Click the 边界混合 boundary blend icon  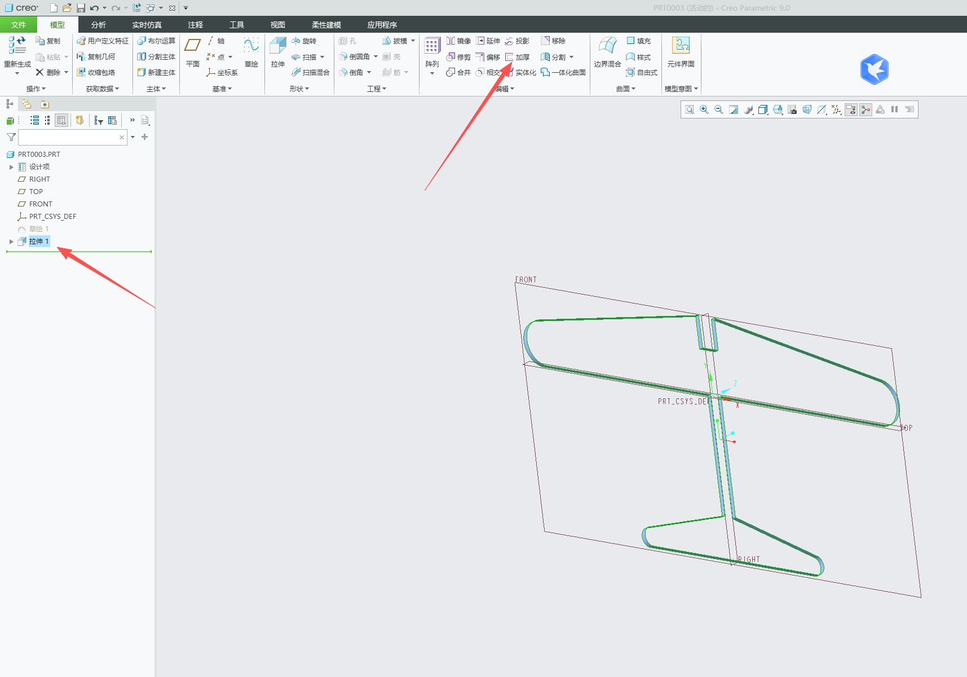(x=607, y=52)
